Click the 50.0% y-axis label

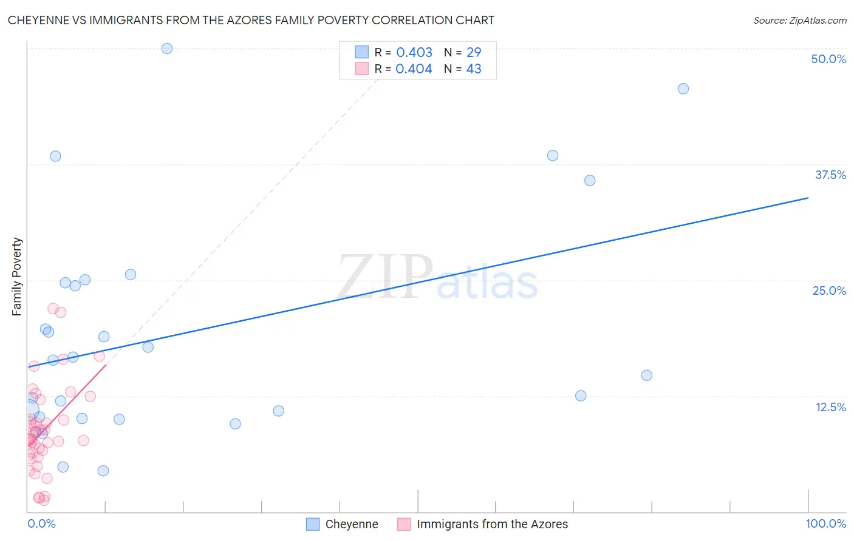pos(828,59)
